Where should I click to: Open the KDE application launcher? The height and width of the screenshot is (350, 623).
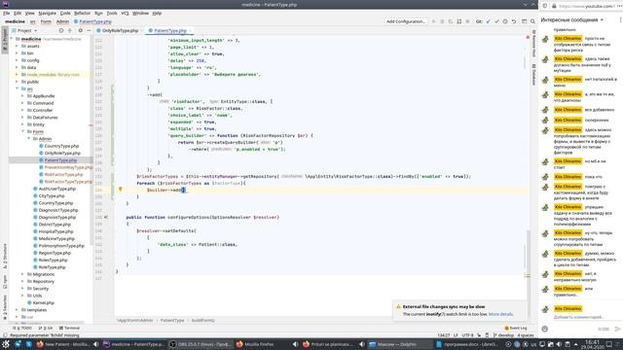click(x=6, y=344)
